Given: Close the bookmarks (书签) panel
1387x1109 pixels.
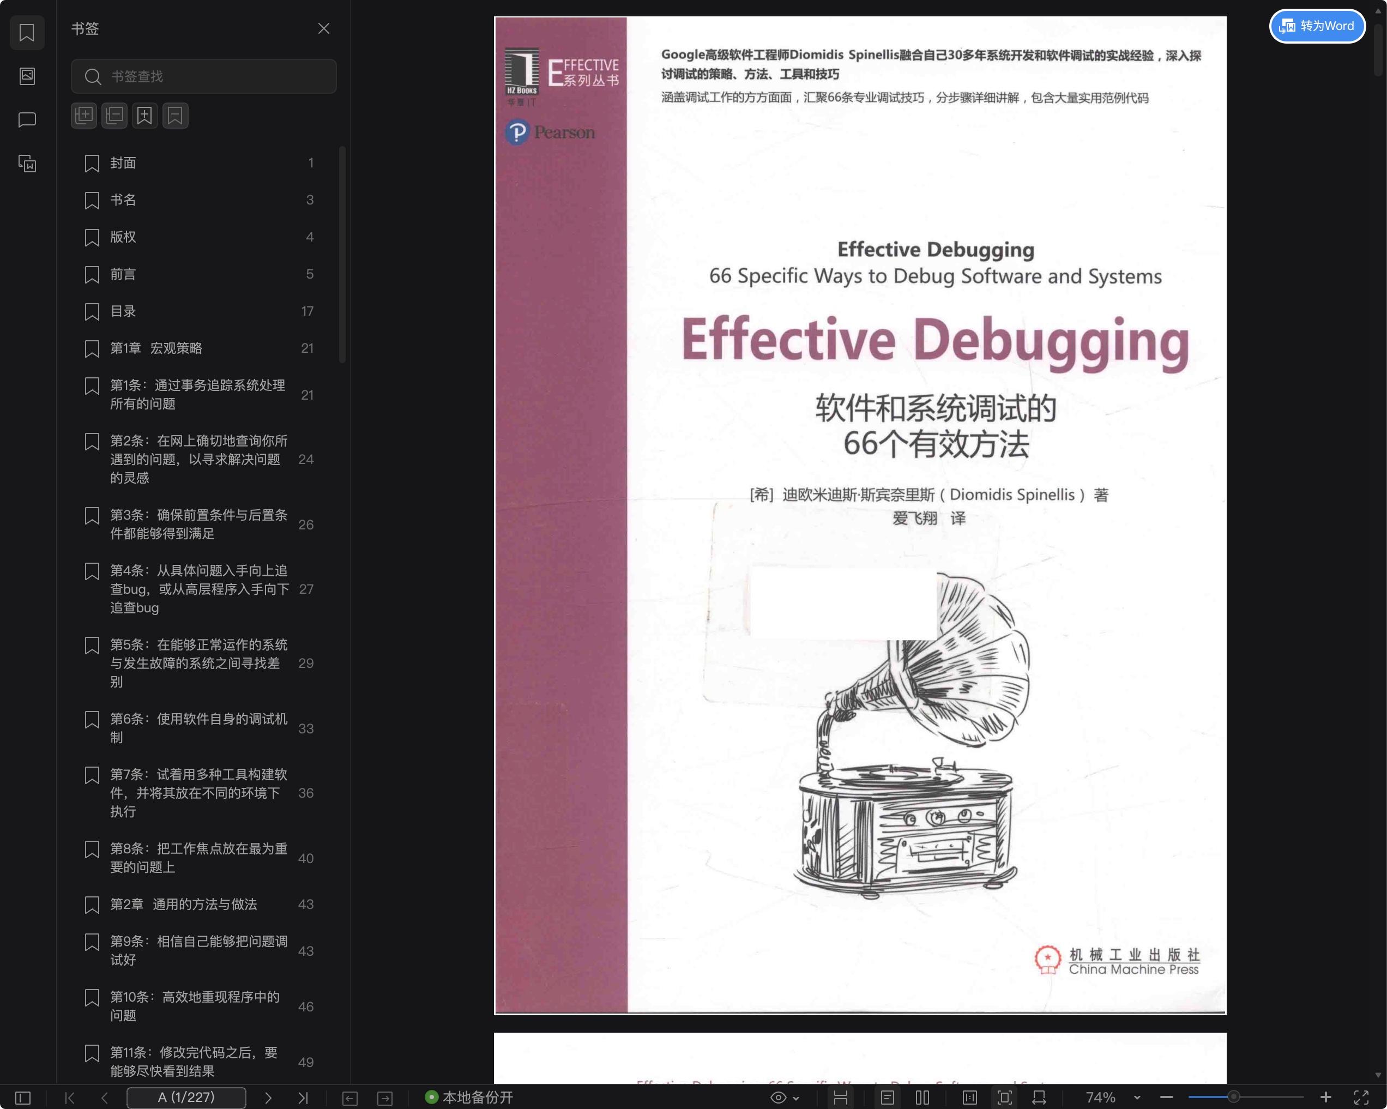Looking at the screenshot, I should 324,28.
